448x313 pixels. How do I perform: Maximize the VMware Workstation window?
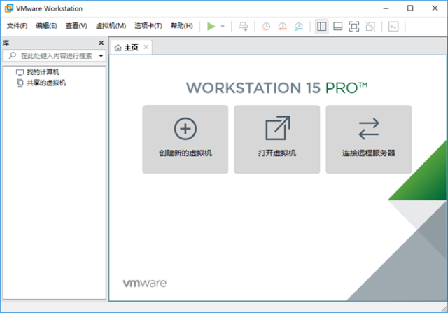410,8
